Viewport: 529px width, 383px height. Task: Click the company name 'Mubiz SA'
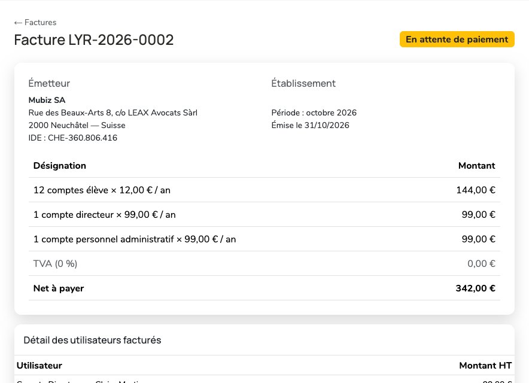47,100
